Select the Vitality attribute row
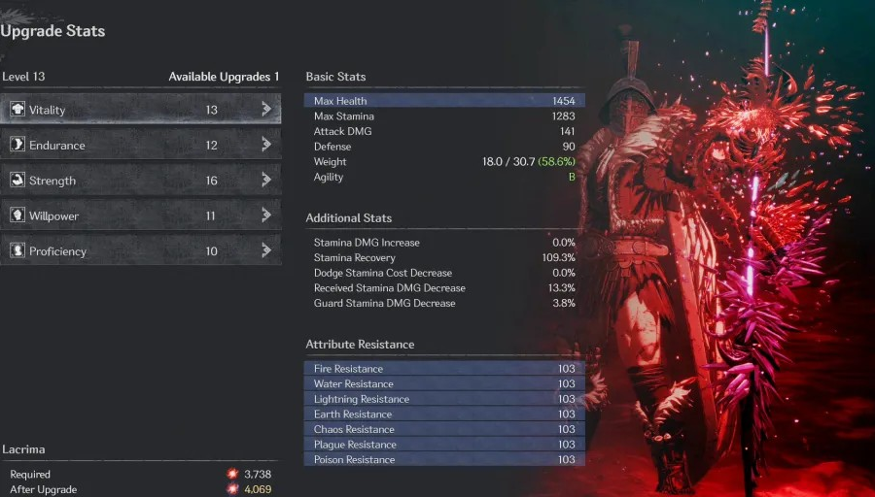Screen dimensions: 875x497 click(140, 110)
